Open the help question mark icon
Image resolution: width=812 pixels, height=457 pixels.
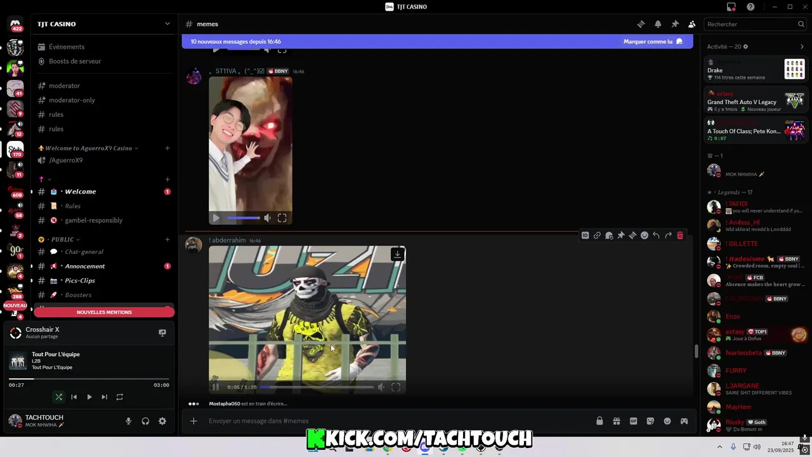[x=750, y=7]
